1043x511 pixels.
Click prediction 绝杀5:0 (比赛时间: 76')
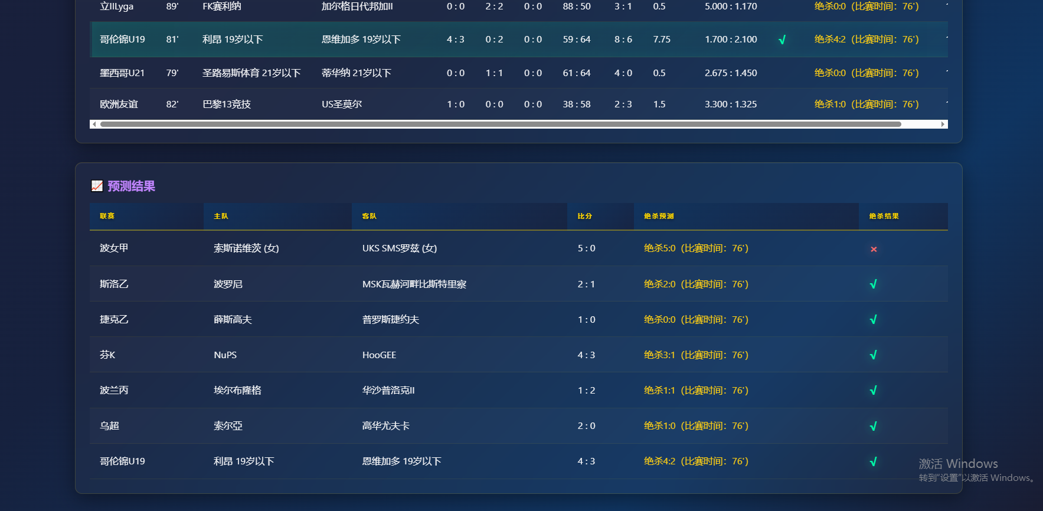[x=697, y=248]
